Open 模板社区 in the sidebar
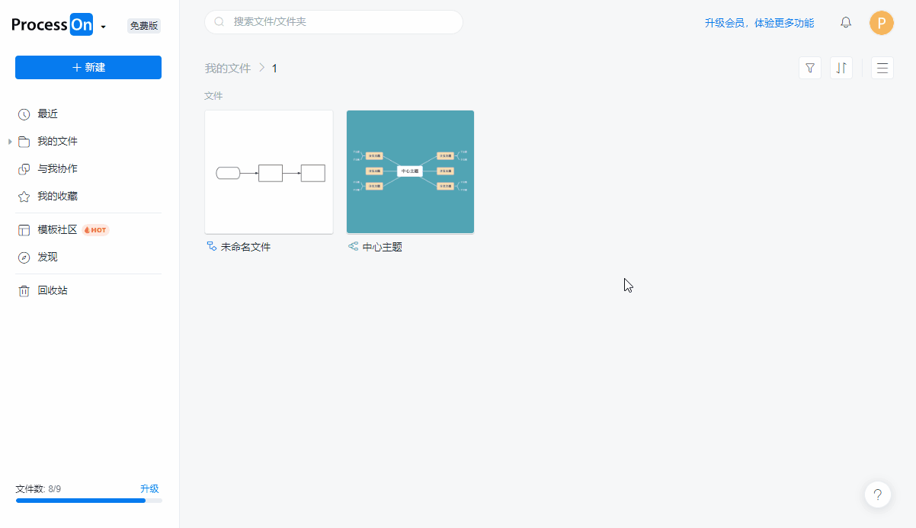 click(x=57, y=230)
